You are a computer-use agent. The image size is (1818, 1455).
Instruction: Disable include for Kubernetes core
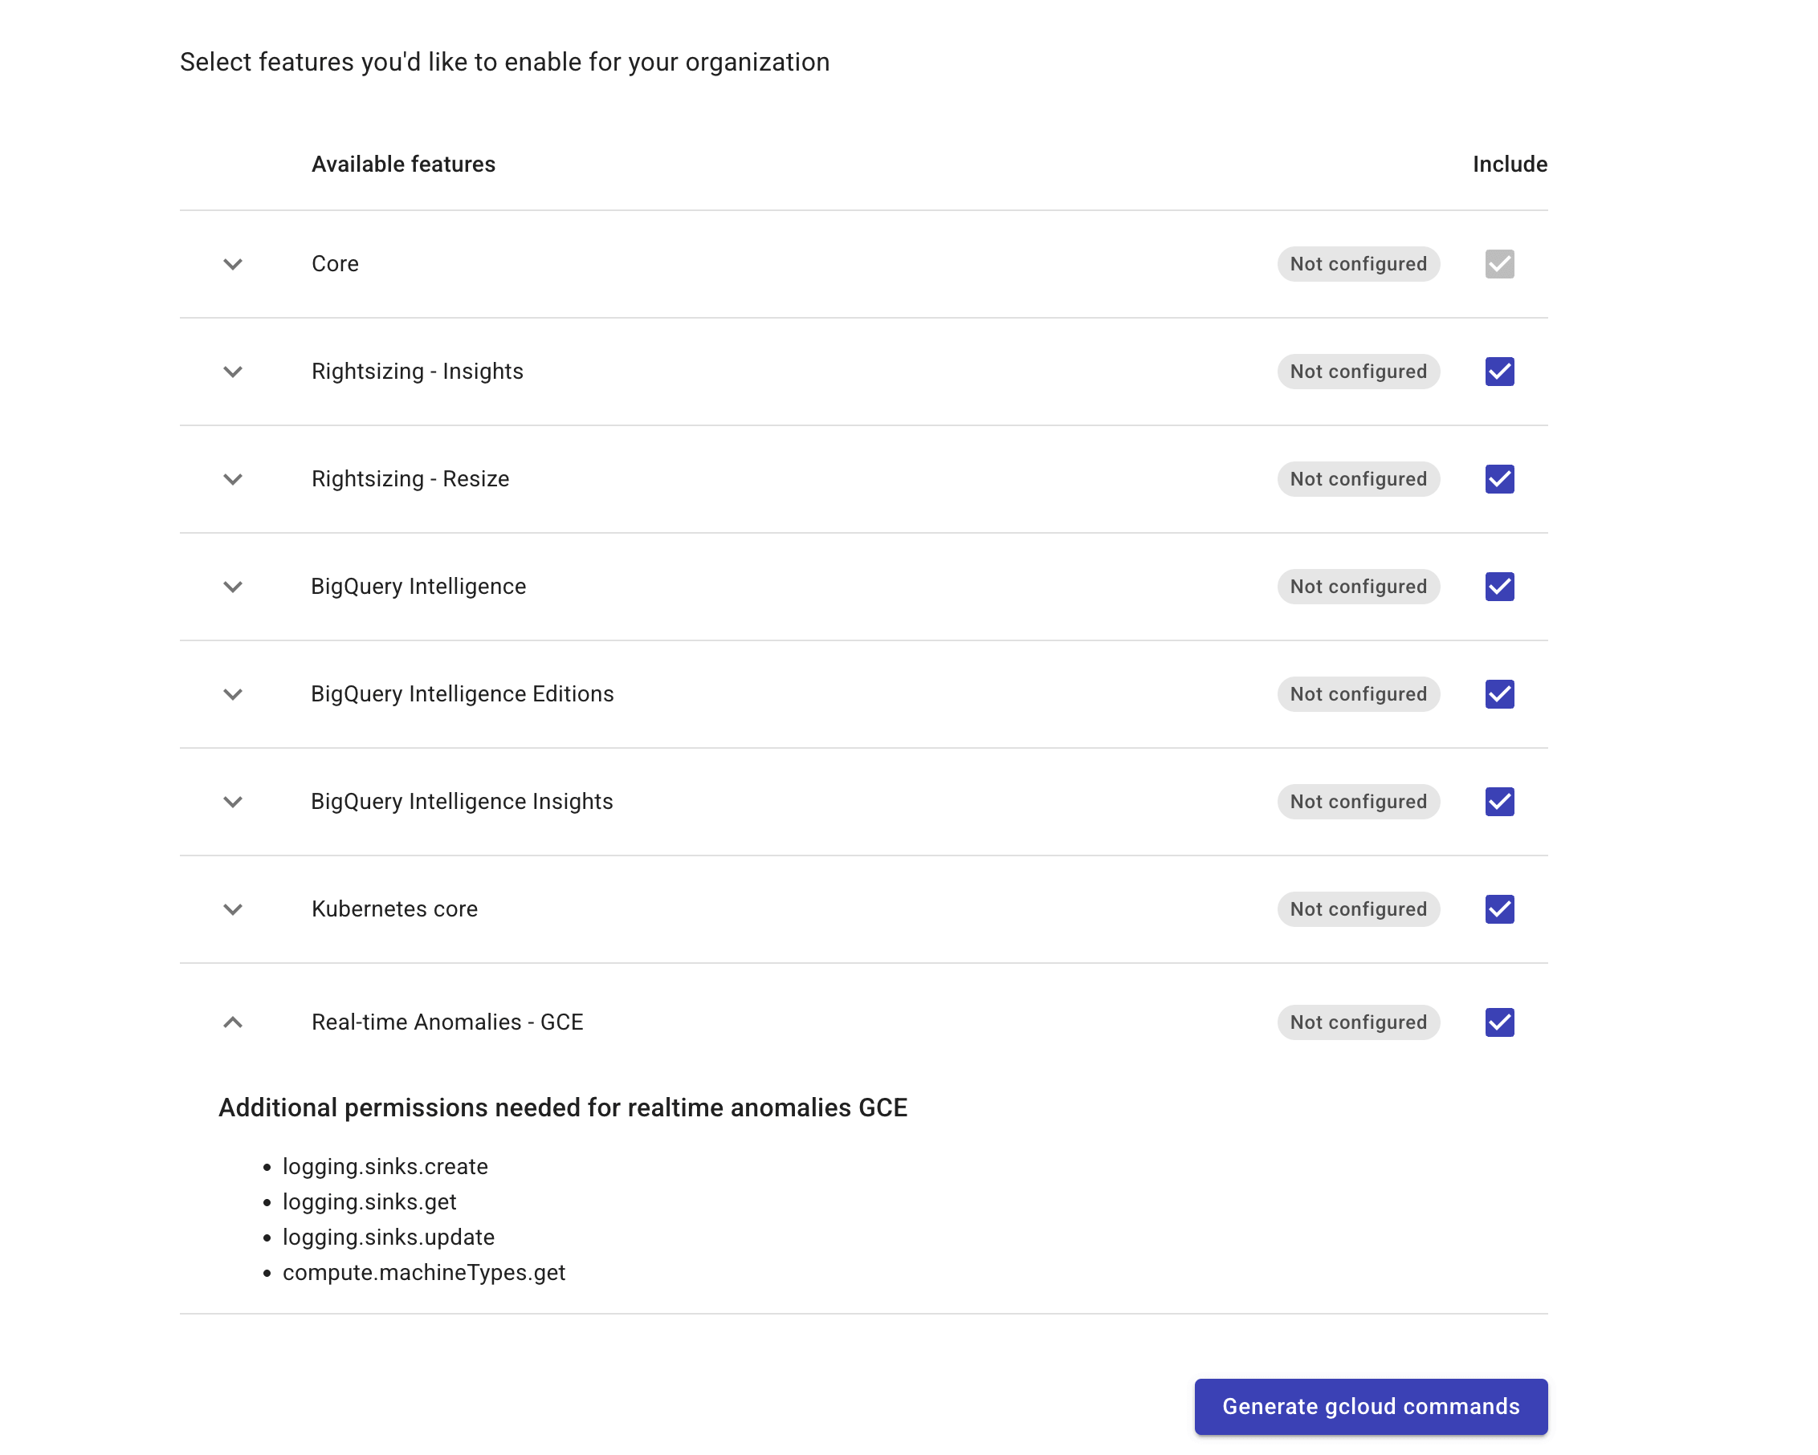pyautogui.click(x=1498, y=910)
